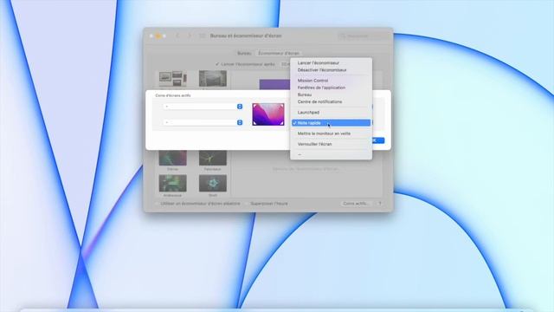Select the second screen saver thumbnail in top row
This screenshot has width=554, height=312.
coord(213,79)
